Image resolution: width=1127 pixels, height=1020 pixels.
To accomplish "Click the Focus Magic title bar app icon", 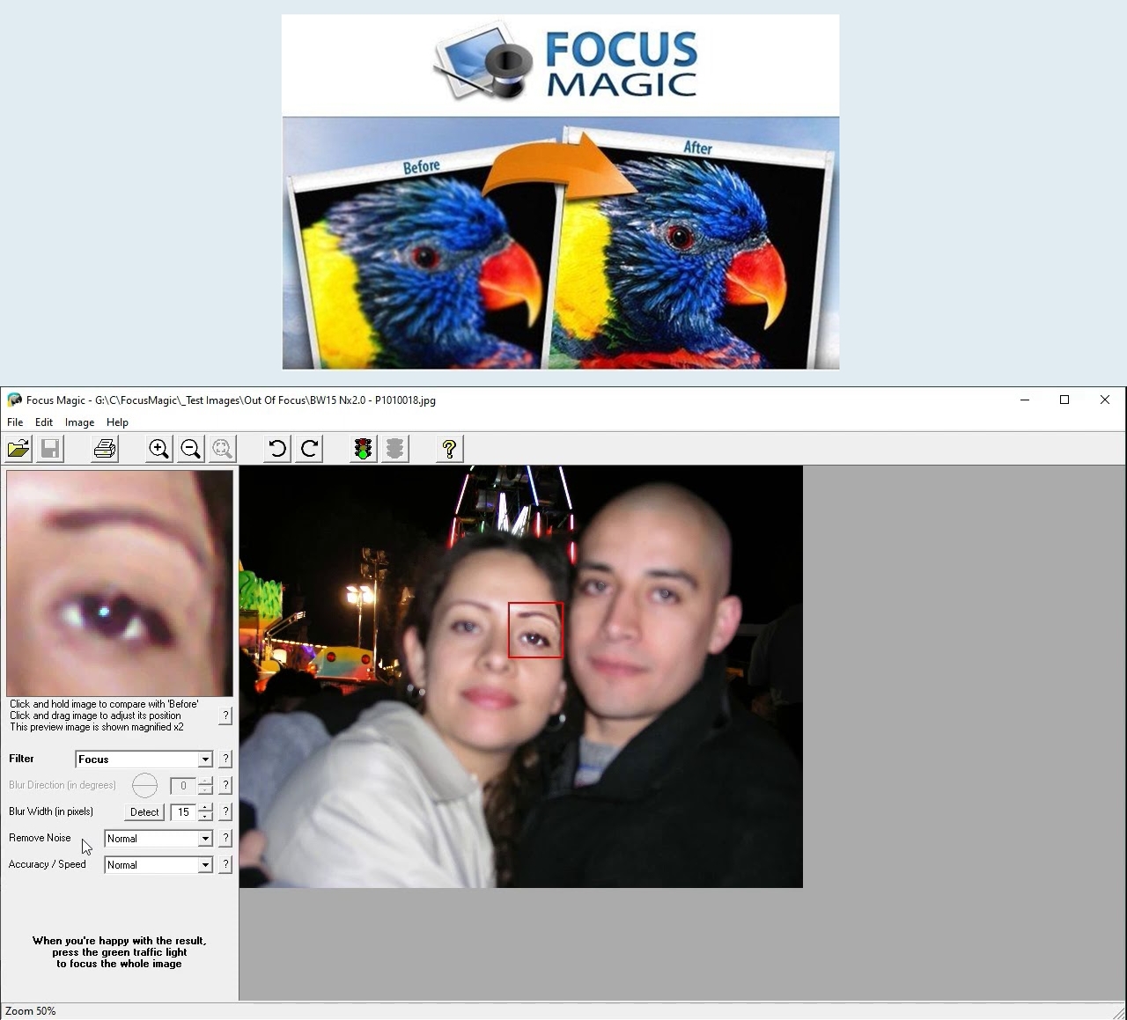I will 14,400.
